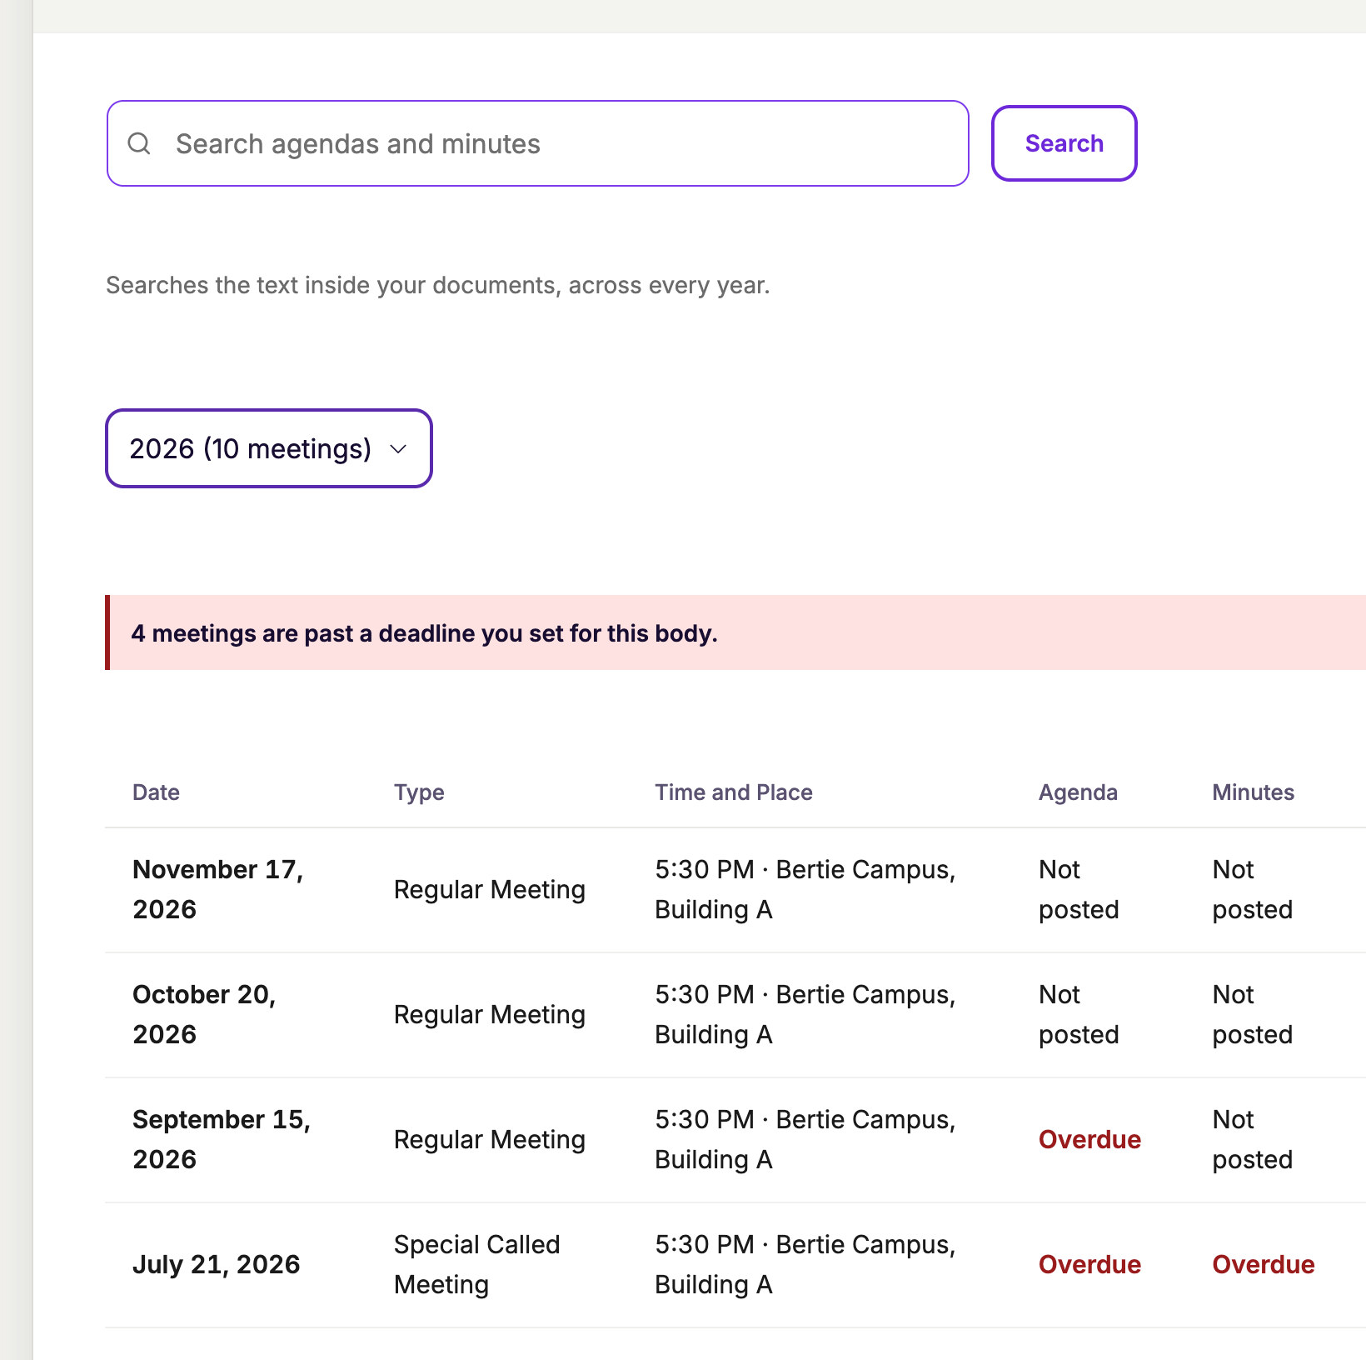Click the search scope description text
Viewport: 1366px width, 1360px height.
[x=437, y=285]
